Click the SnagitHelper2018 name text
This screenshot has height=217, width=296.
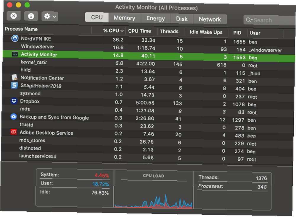[x=41, y=86]
